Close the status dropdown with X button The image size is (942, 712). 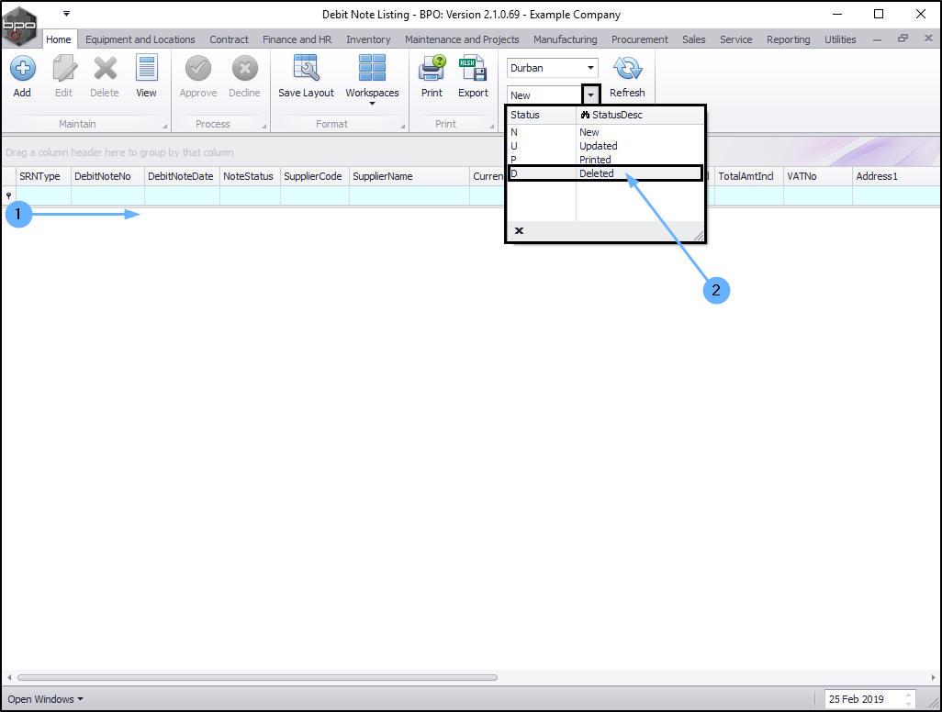tap(519, 230)
